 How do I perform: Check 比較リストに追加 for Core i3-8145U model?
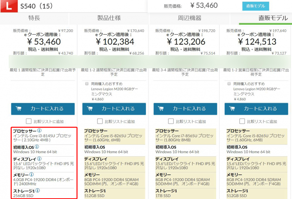(x=29, y=121)
